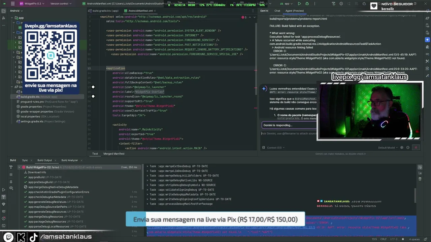Screen dimensions: 431x242
Task: Open the Version control dropdown
Action: (x=61, y=4)
